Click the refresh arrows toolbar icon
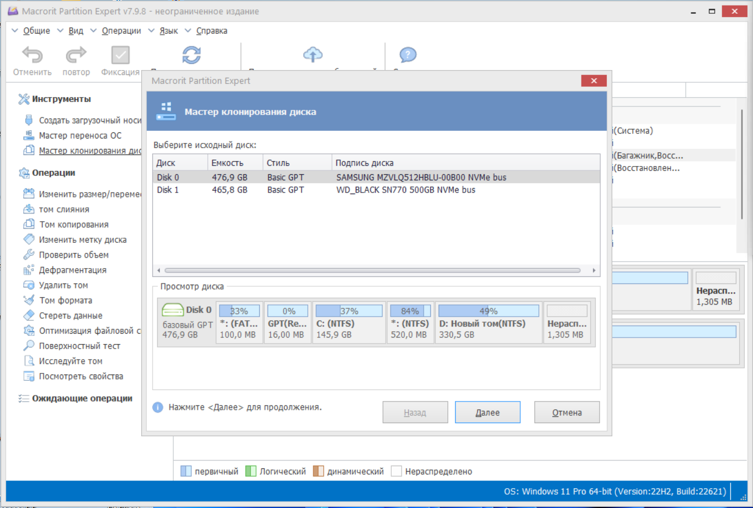This screenshot has height=508, width=753. (x=191, y=55)
